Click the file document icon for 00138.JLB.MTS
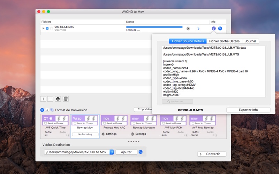 52,29
